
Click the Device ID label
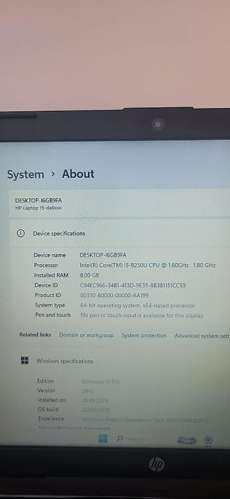pyautogui.click(x=47, y=285)
